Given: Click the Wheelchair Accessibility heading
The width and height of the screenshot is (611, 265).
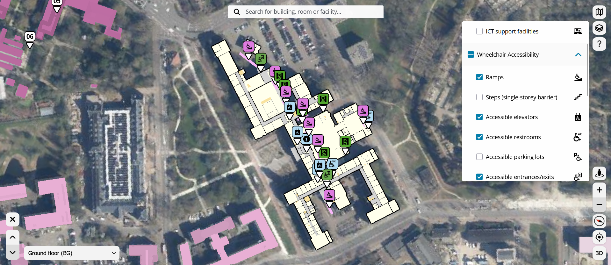Looking at the screenshot, I should [508, 55].
